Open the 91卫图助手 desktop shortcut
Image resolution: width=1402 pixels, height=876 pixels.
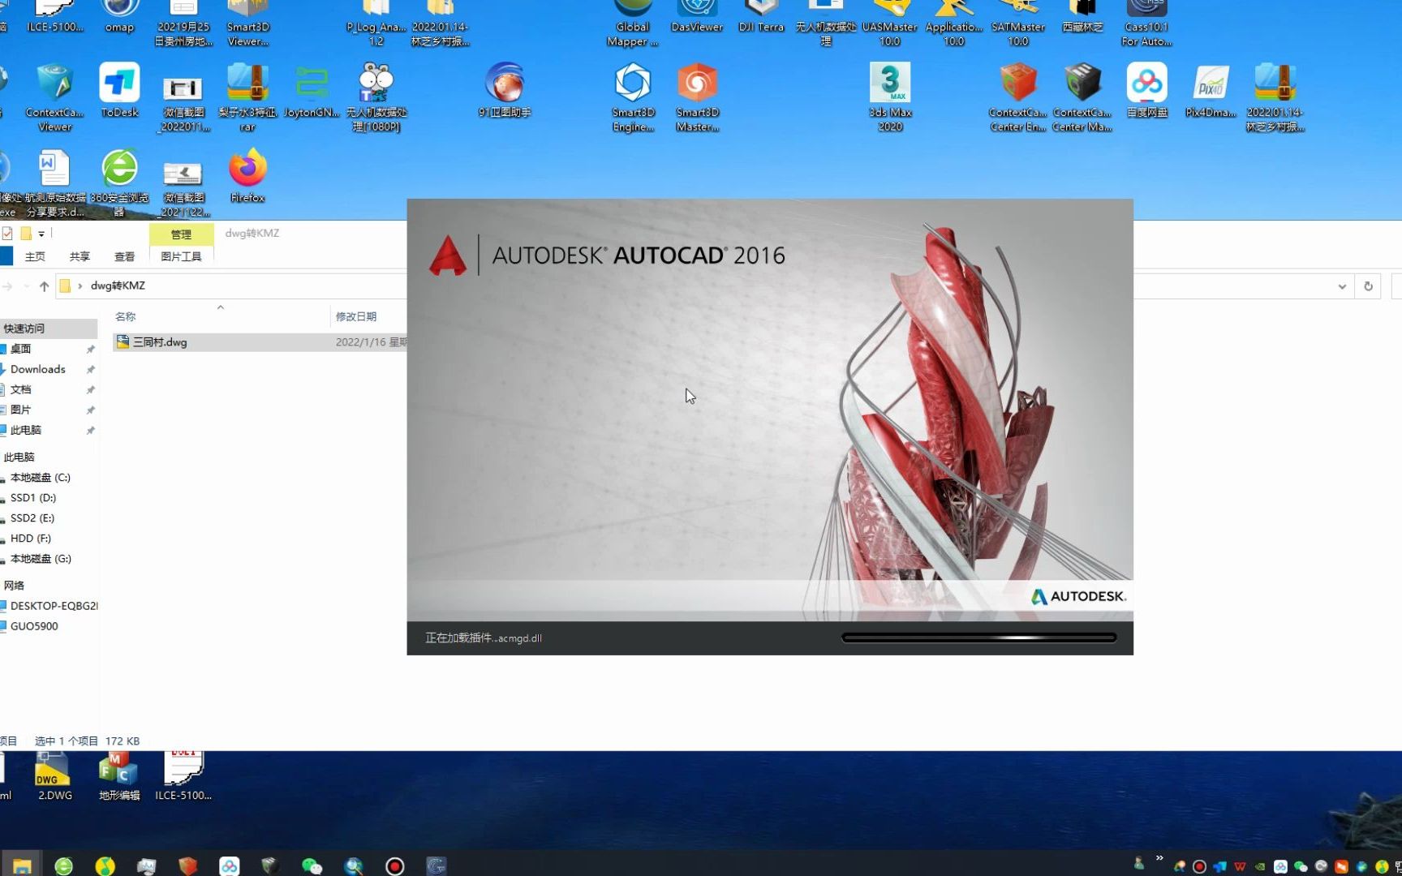click(505, 91)
